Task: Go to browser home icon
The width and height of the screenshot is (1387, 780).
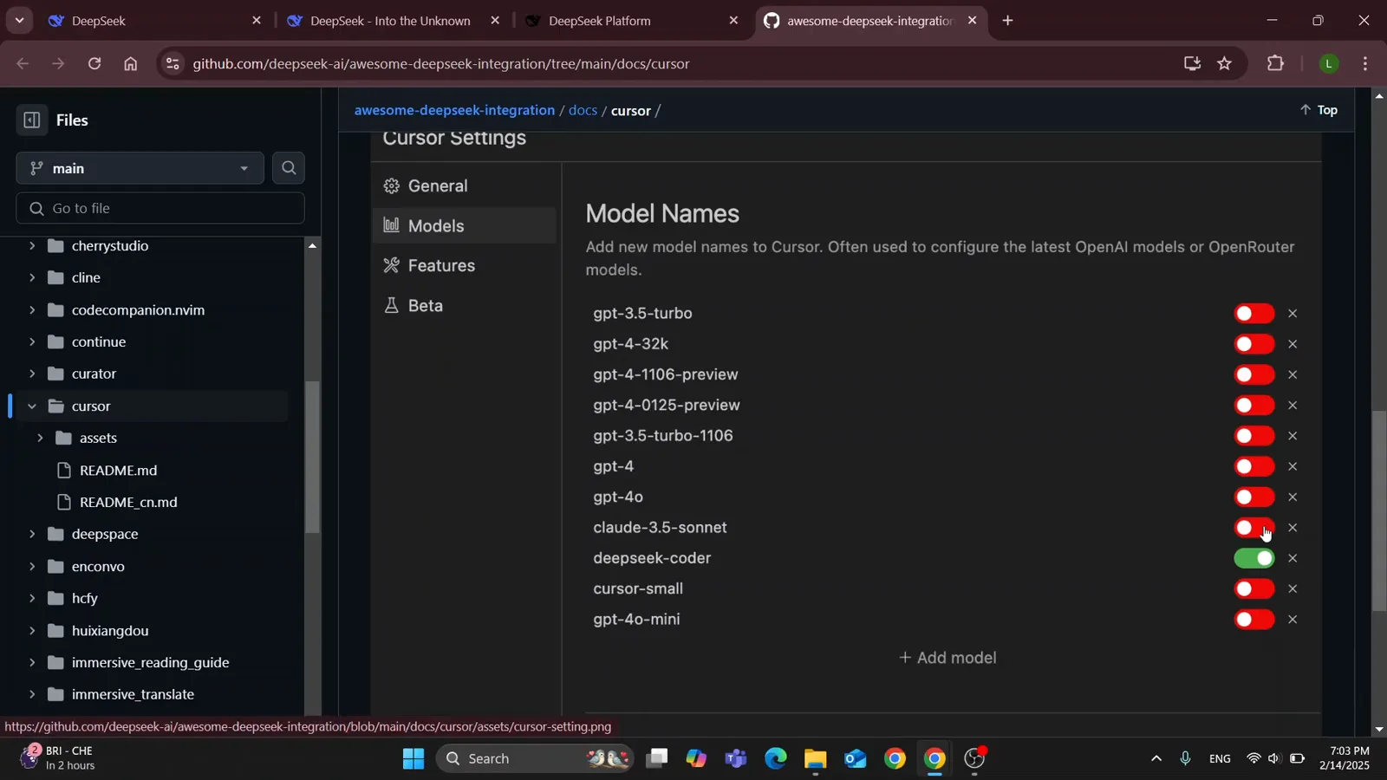Action: (131, 63)
